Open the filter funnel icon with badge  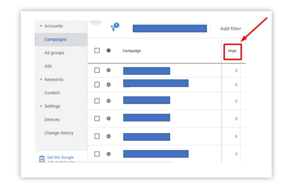tap(115, 27)
